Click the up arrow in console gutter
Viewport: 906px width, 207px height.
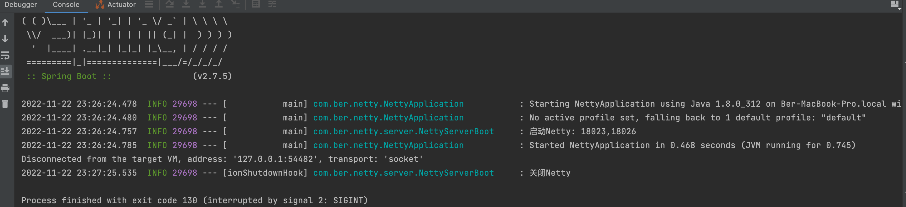click(5, 23)
